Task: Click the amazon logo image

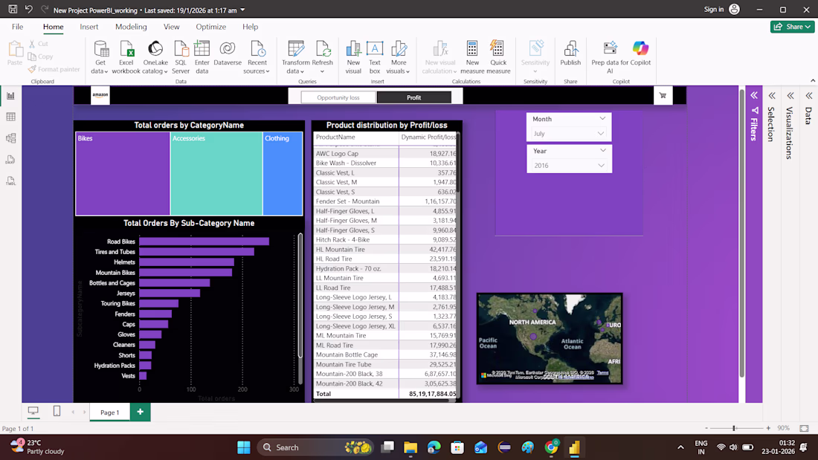Action: pyautogui.click(x=100, y=95)
